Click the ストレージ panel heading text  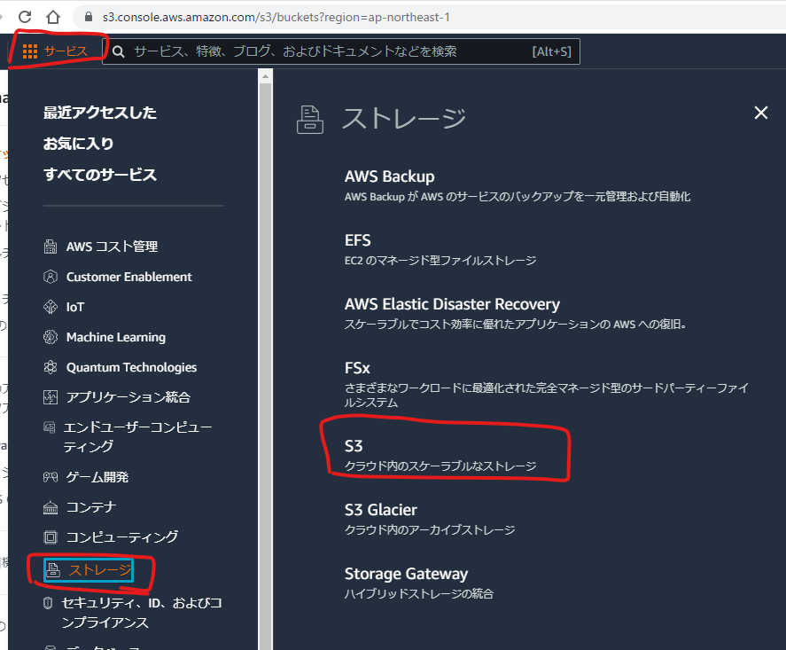(404, 118)
